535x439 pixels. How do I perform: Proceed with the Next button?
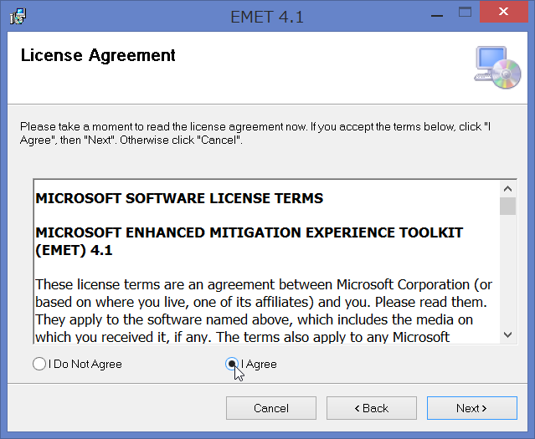pos(472,408)
